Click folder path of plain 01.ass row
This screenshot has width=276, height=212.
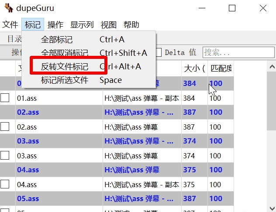click(x=141, y=98)
